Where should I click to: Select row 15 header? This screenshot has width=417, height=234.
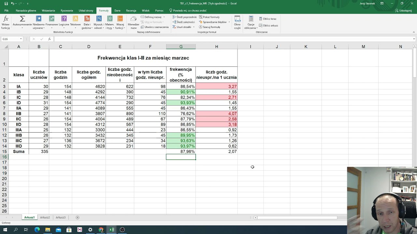[4, 151]
